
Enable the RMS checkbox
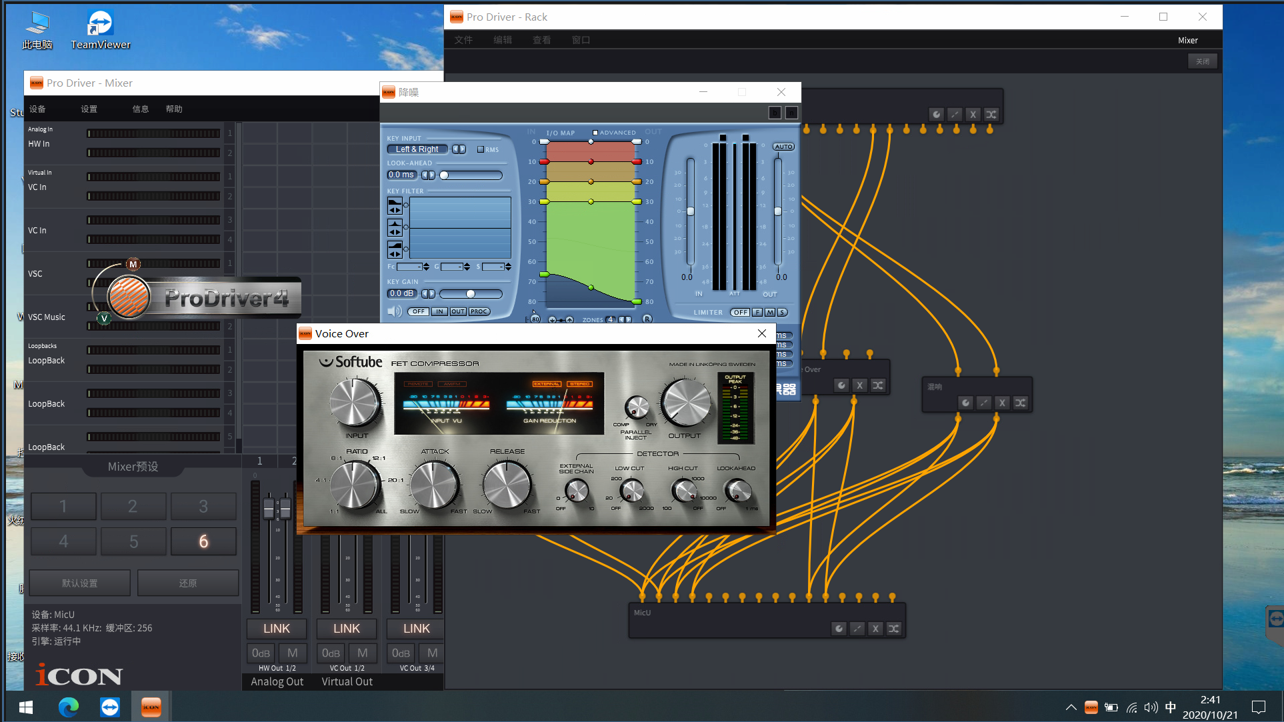coord(481,149)
